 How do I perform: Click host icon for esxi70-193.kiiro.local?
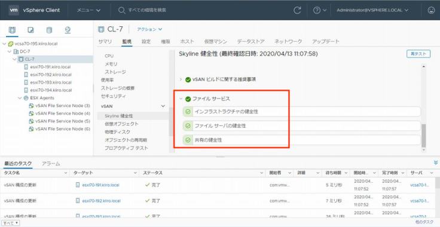coord(26,82)
